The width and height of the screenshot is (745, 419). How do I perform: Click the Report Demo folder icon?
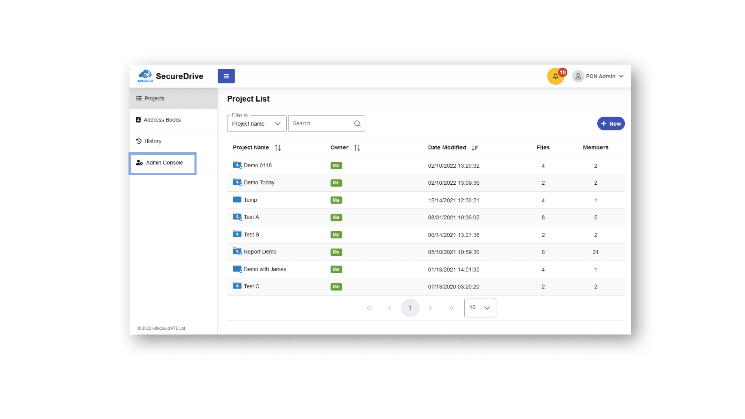[x=237, y=251]
